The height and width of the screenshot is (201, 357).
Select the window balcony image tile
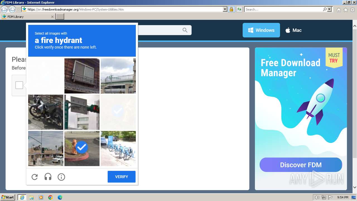tap(82, 76)
